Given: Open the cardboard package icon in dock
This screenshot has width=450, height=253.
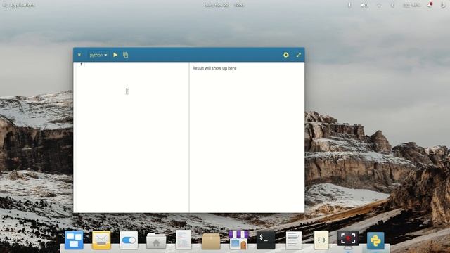Looking at the screenshot, I should 211,241.
